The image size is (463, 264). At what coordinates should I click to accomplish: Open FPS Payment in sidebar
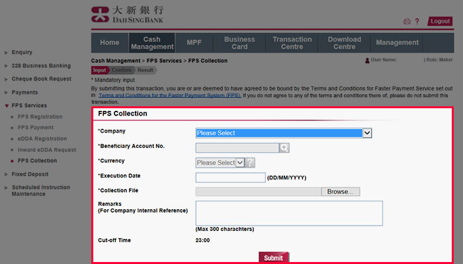(36, 127)
